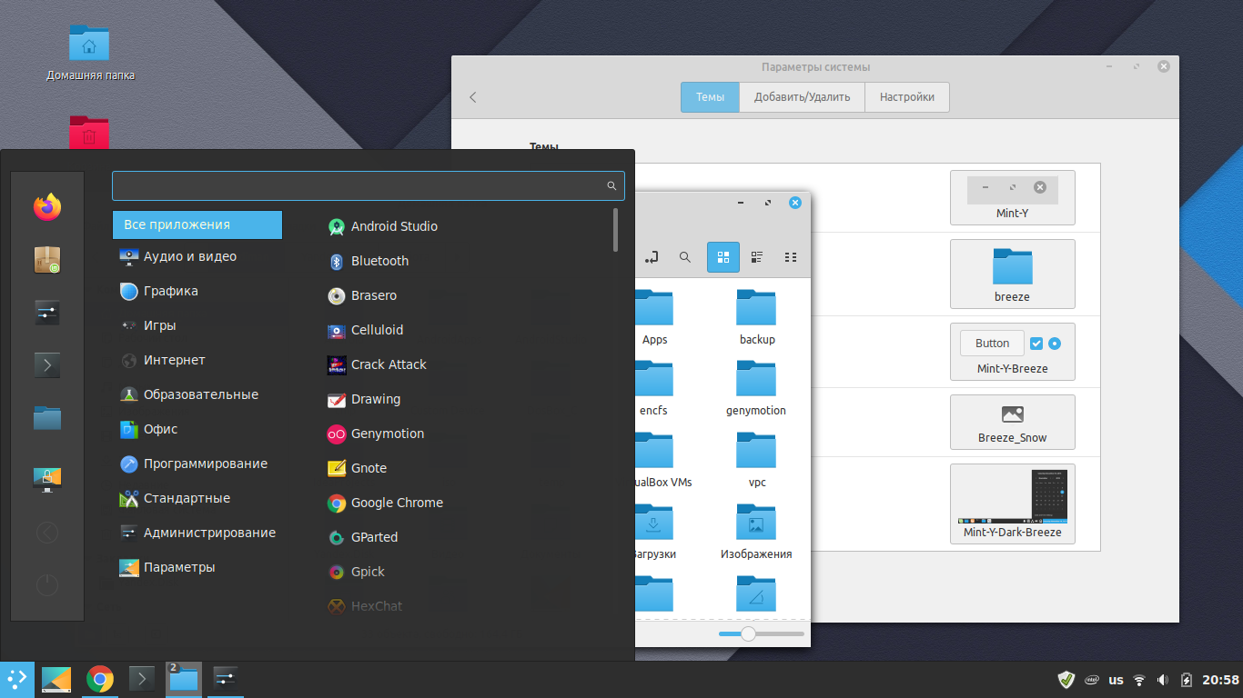Viewport: 1243px width, 698px height.
Task: Click Chrome icon on taskbar
Action: click(100, 679)
